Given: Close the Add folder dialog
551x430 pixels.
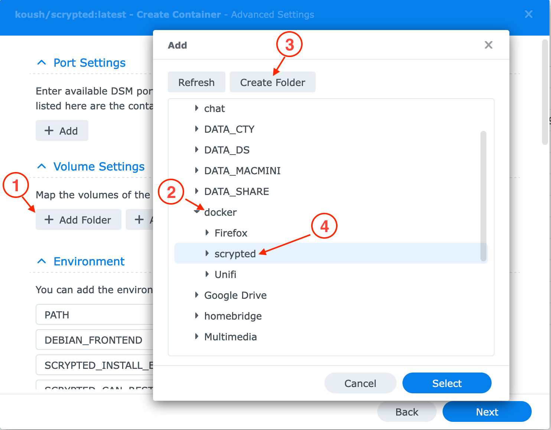Looking at the screenshot, I should click(488, 45).
